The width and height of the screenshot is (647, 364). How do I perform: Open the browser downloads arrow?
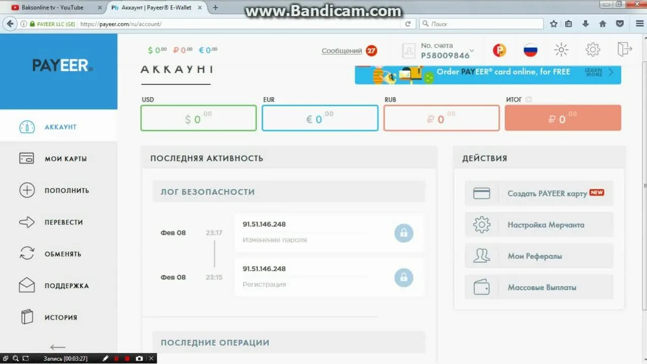586,24
